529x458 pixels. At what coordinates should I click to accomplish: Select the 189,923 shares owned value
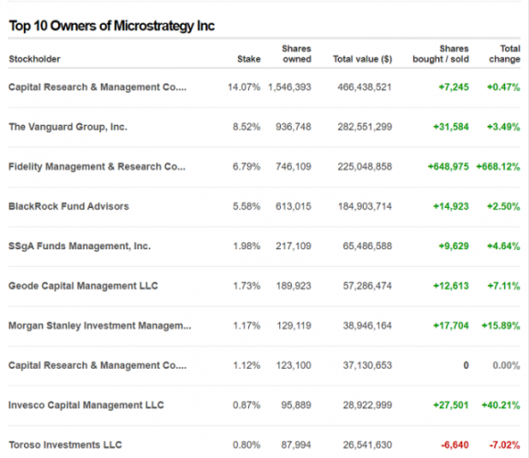(294, 286)
